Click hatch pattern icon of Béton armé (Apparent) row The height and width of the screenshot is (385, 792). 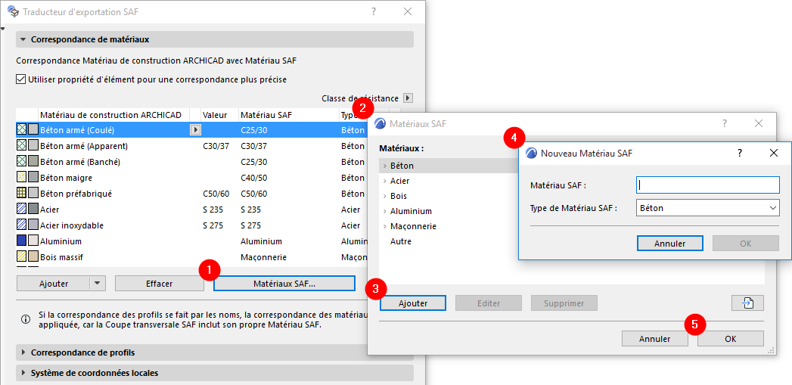click(22, 146)
